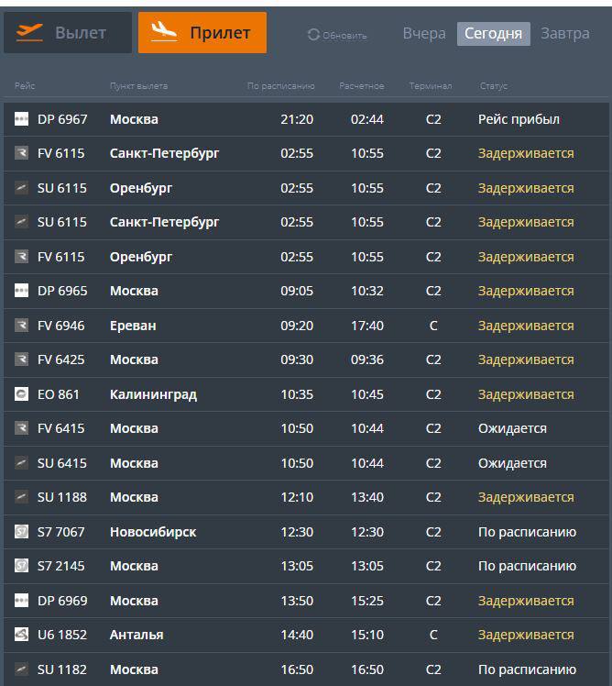Click По расписанию status for S7 7067

pyautogui.click(x=527, y=532)
